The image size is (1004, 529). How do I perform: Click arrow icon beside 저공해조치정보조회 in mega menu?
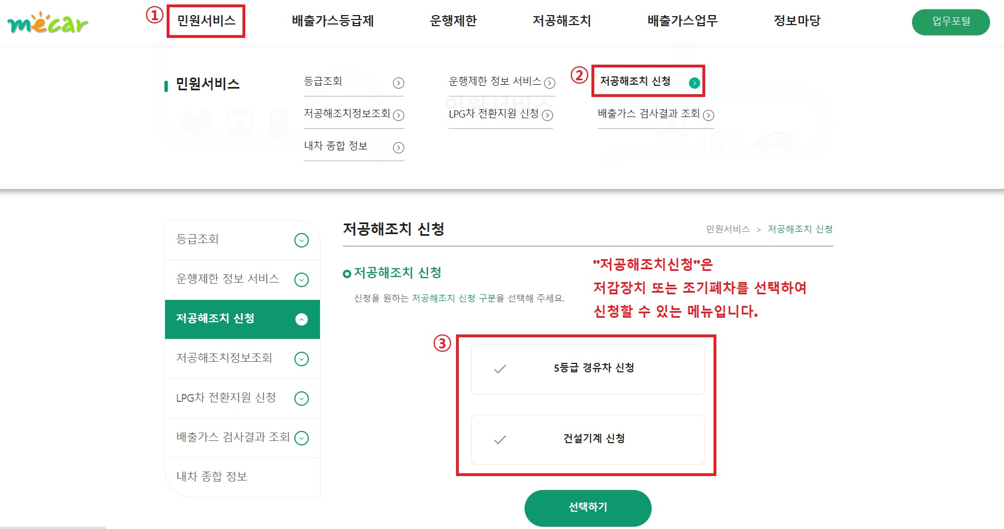[x=399, y=115]
